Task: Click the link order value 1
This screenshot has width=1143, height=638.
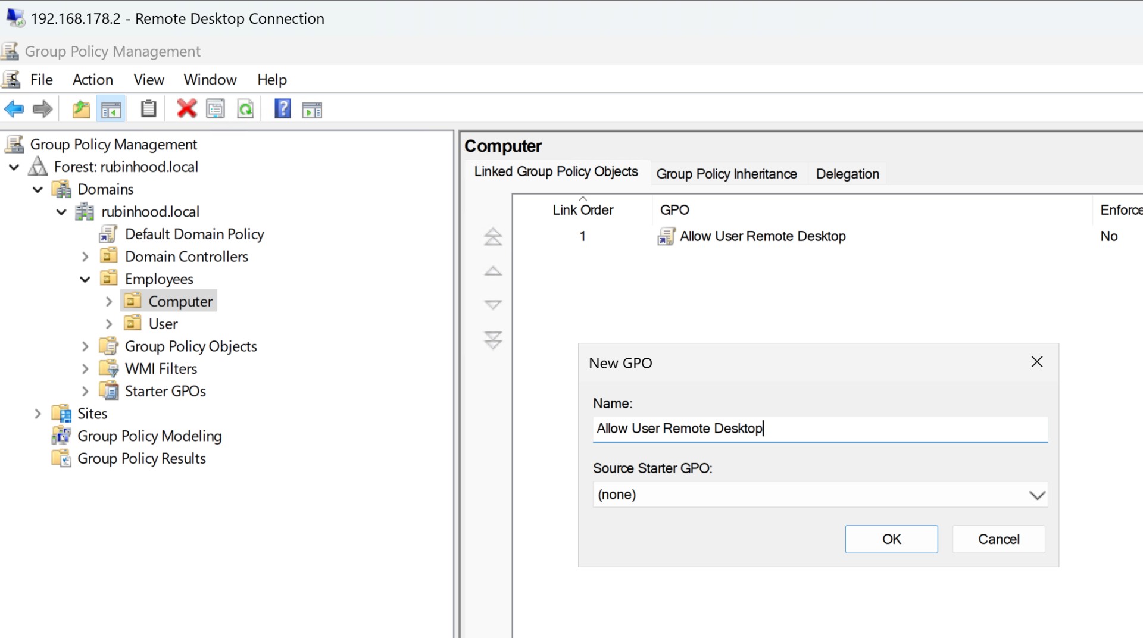Action: point(582,236)
